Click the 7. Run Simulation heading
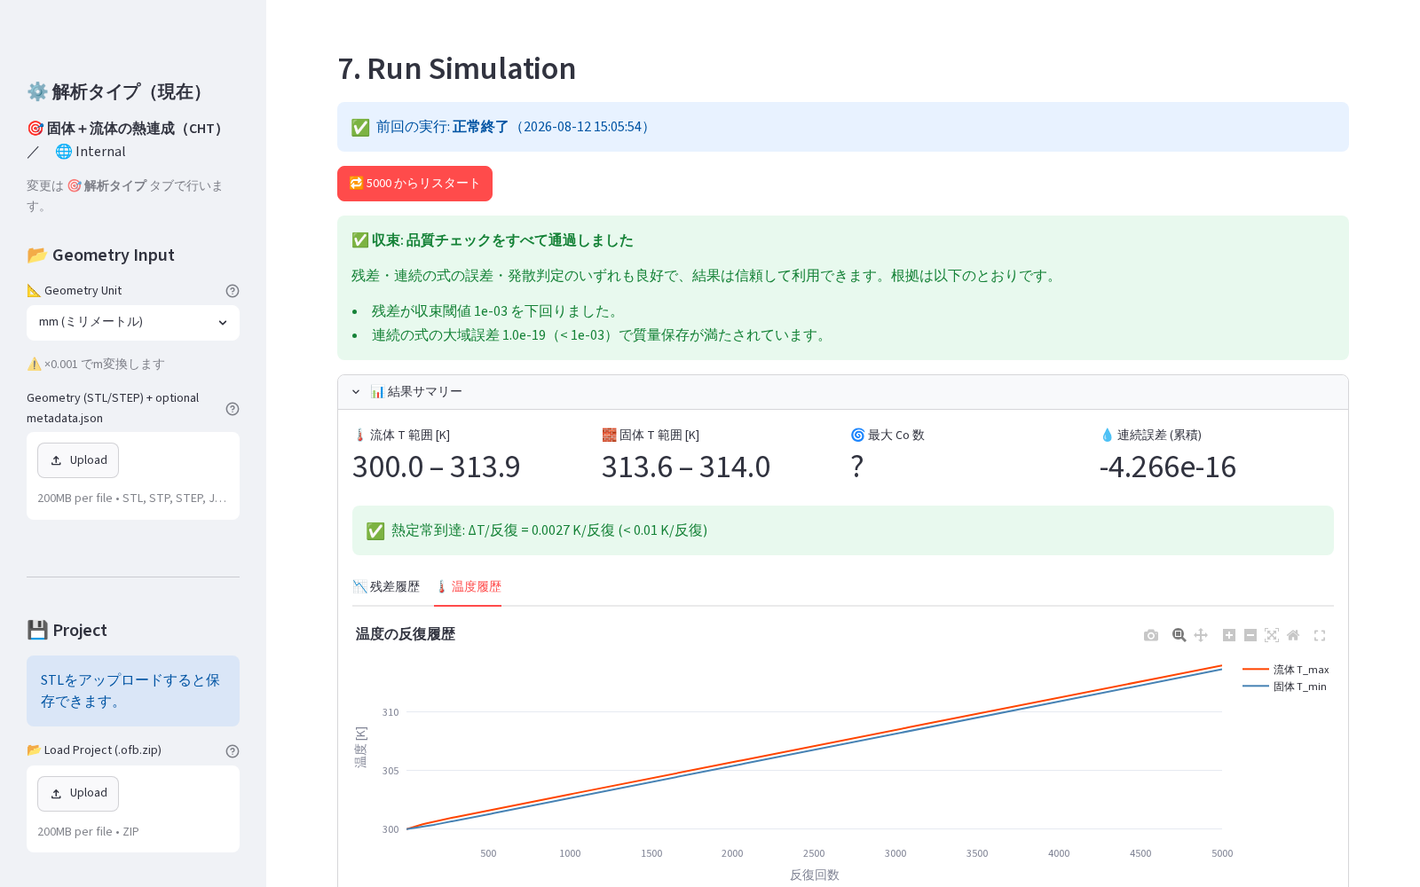Viewport: 1420px width, 887px height. pyautogui.click(x=457, y=68)
